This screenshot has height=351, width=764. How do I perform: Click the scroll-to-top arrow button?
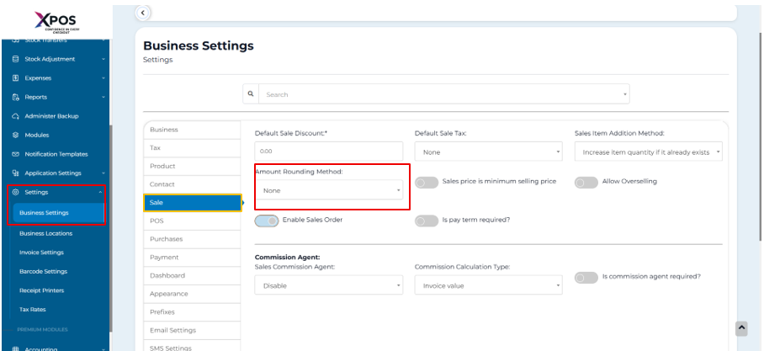743,327
